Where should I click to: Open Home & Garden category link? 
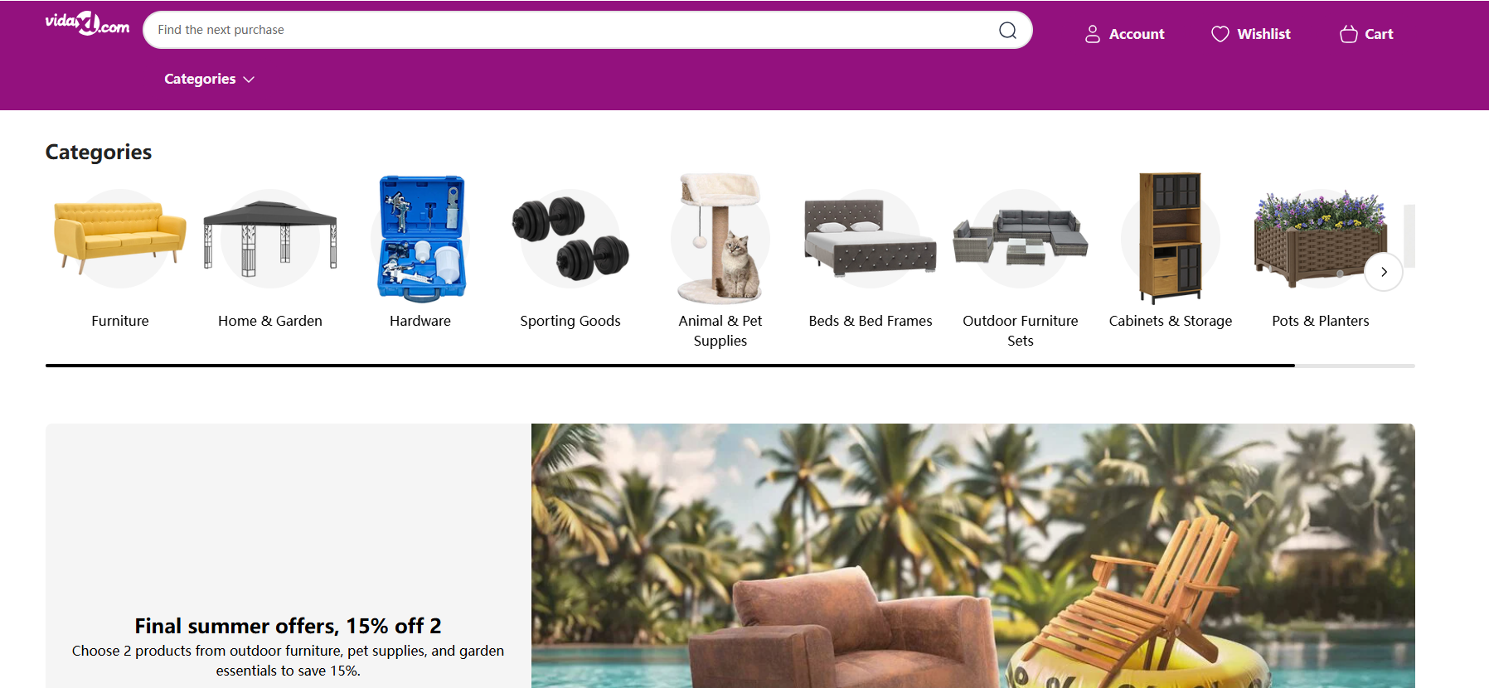coord(270,321)
